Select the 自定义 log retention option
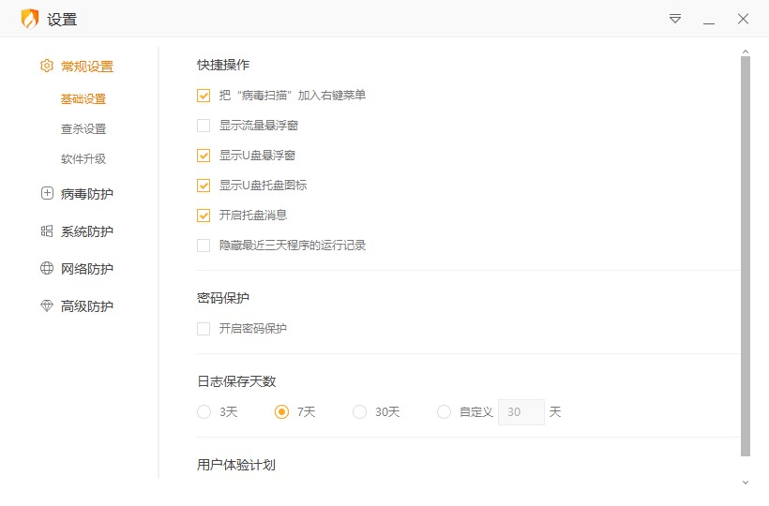 click(444, 412)
